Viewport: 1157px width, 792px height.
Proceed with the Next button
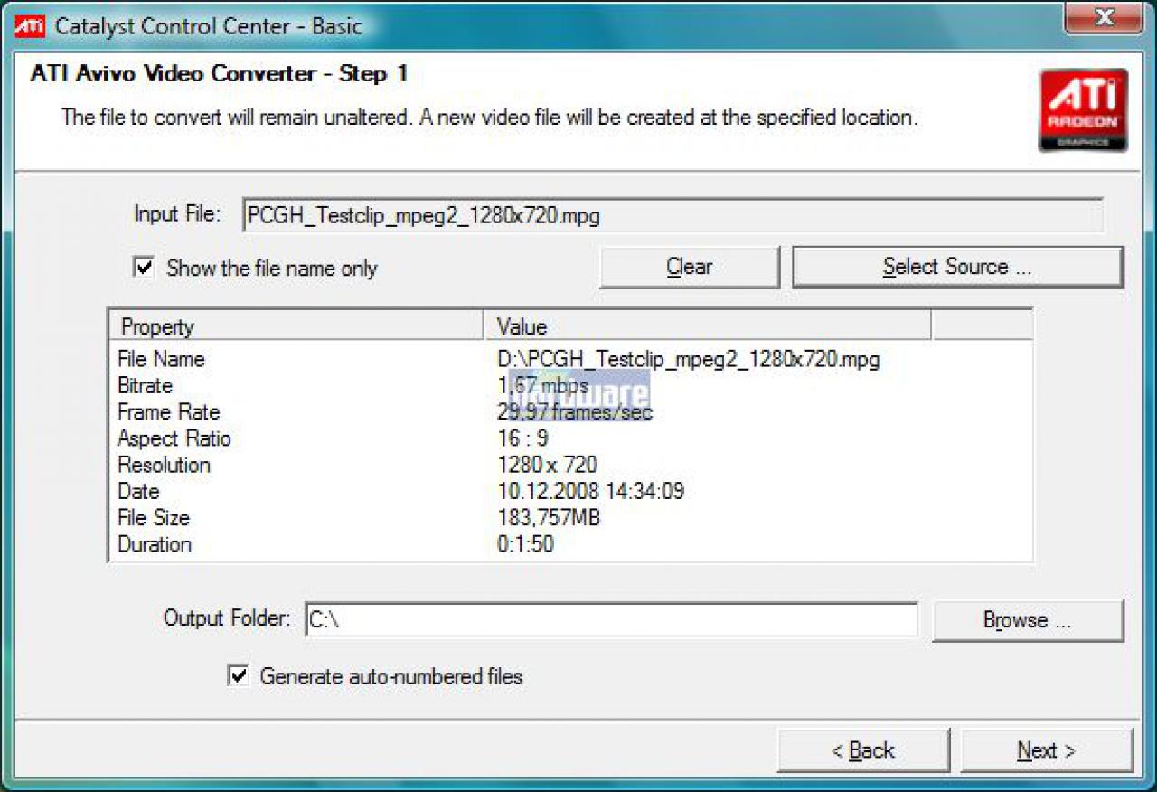[1046, 750]
